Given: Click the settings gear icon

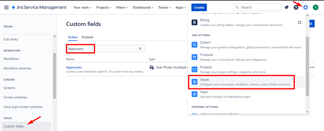Looking at the screenshot, I should [306, 7].
